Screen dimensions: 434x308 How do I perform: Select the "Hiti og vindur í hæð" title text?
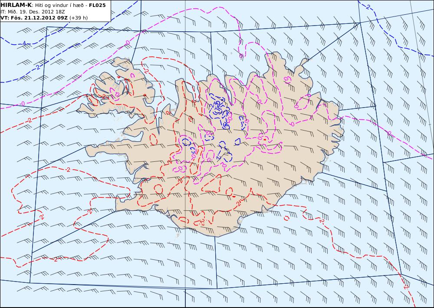[x=59, y=5]
